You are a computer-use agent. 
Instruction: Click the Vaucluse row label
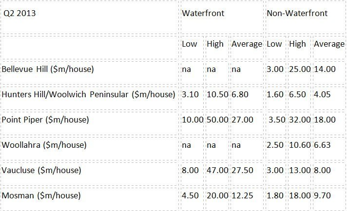pos(41,170)
